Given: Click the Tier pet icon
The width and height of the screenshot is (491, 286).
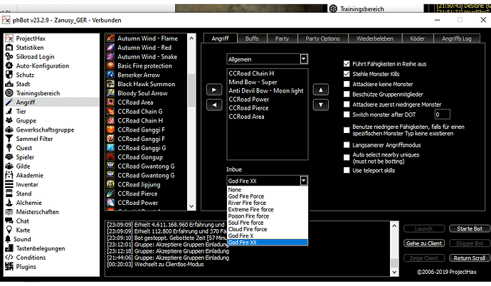Looking at the screenshot, I should coord(9,112).
